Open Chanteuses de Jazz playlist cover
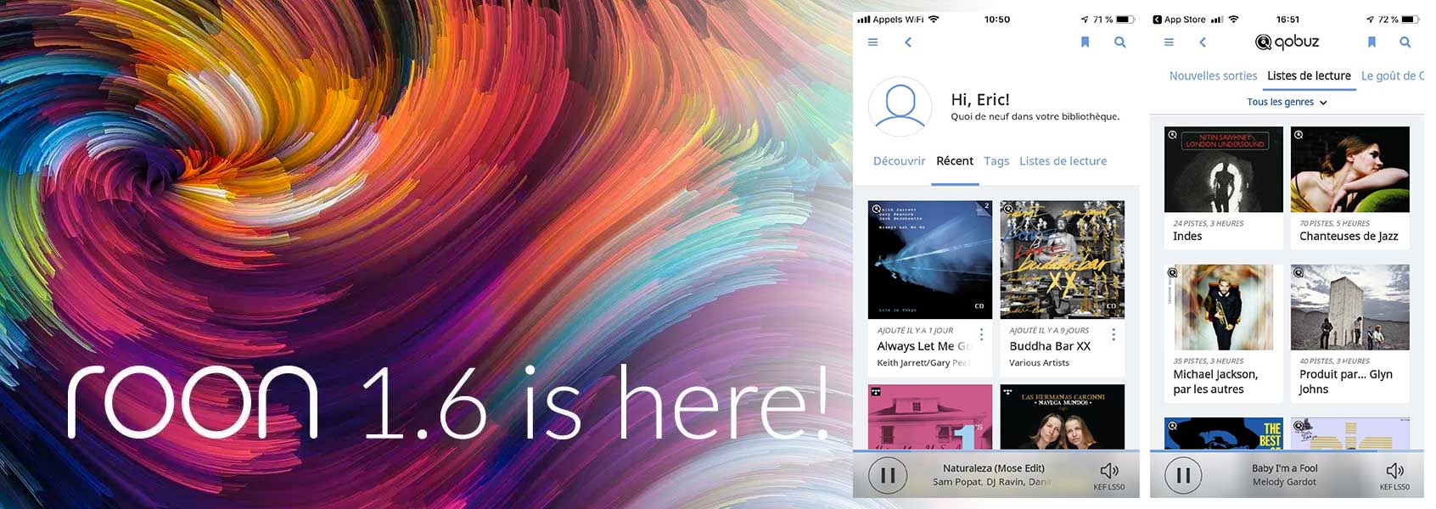This screenshot has height=509, width=1436. coord(1350,170)
